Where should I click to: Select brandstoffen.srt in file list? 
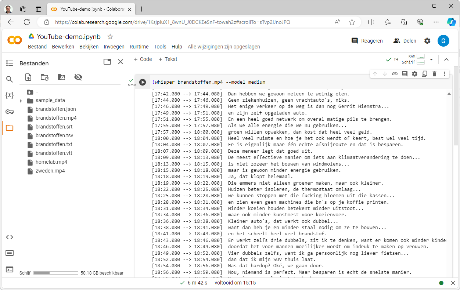(x=54, y=127)
